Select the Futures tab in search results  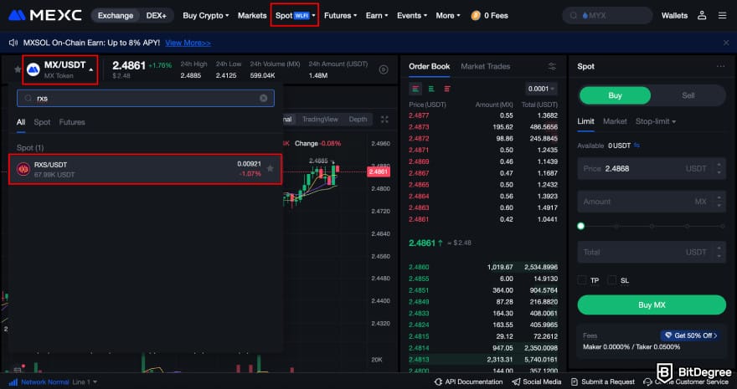(x=72, y=122)
